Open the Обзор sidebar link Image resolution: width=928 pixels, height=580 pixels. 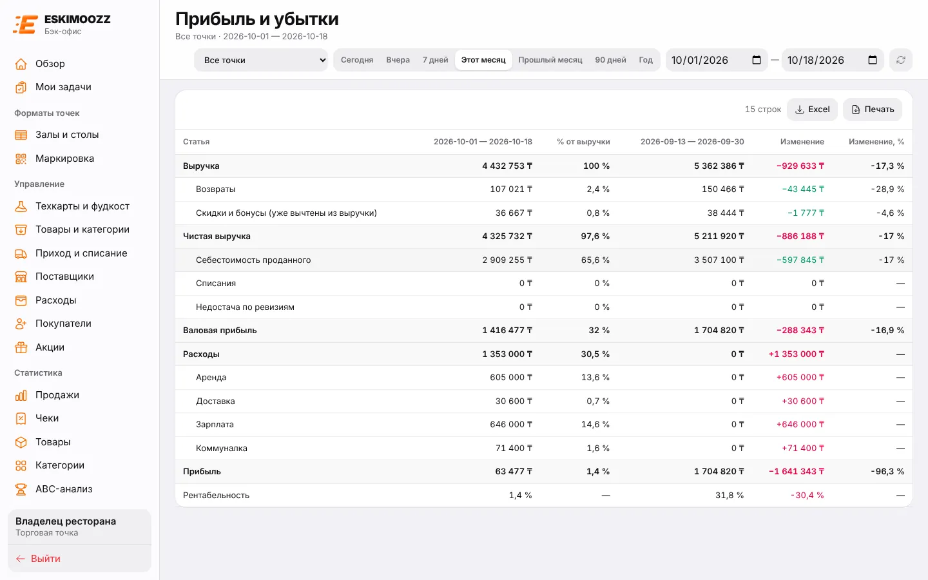click(80, 64)
